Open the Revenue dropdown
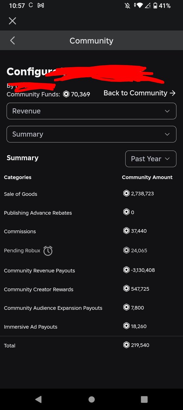The image size is (183, 410). click(x=91, y=111)
